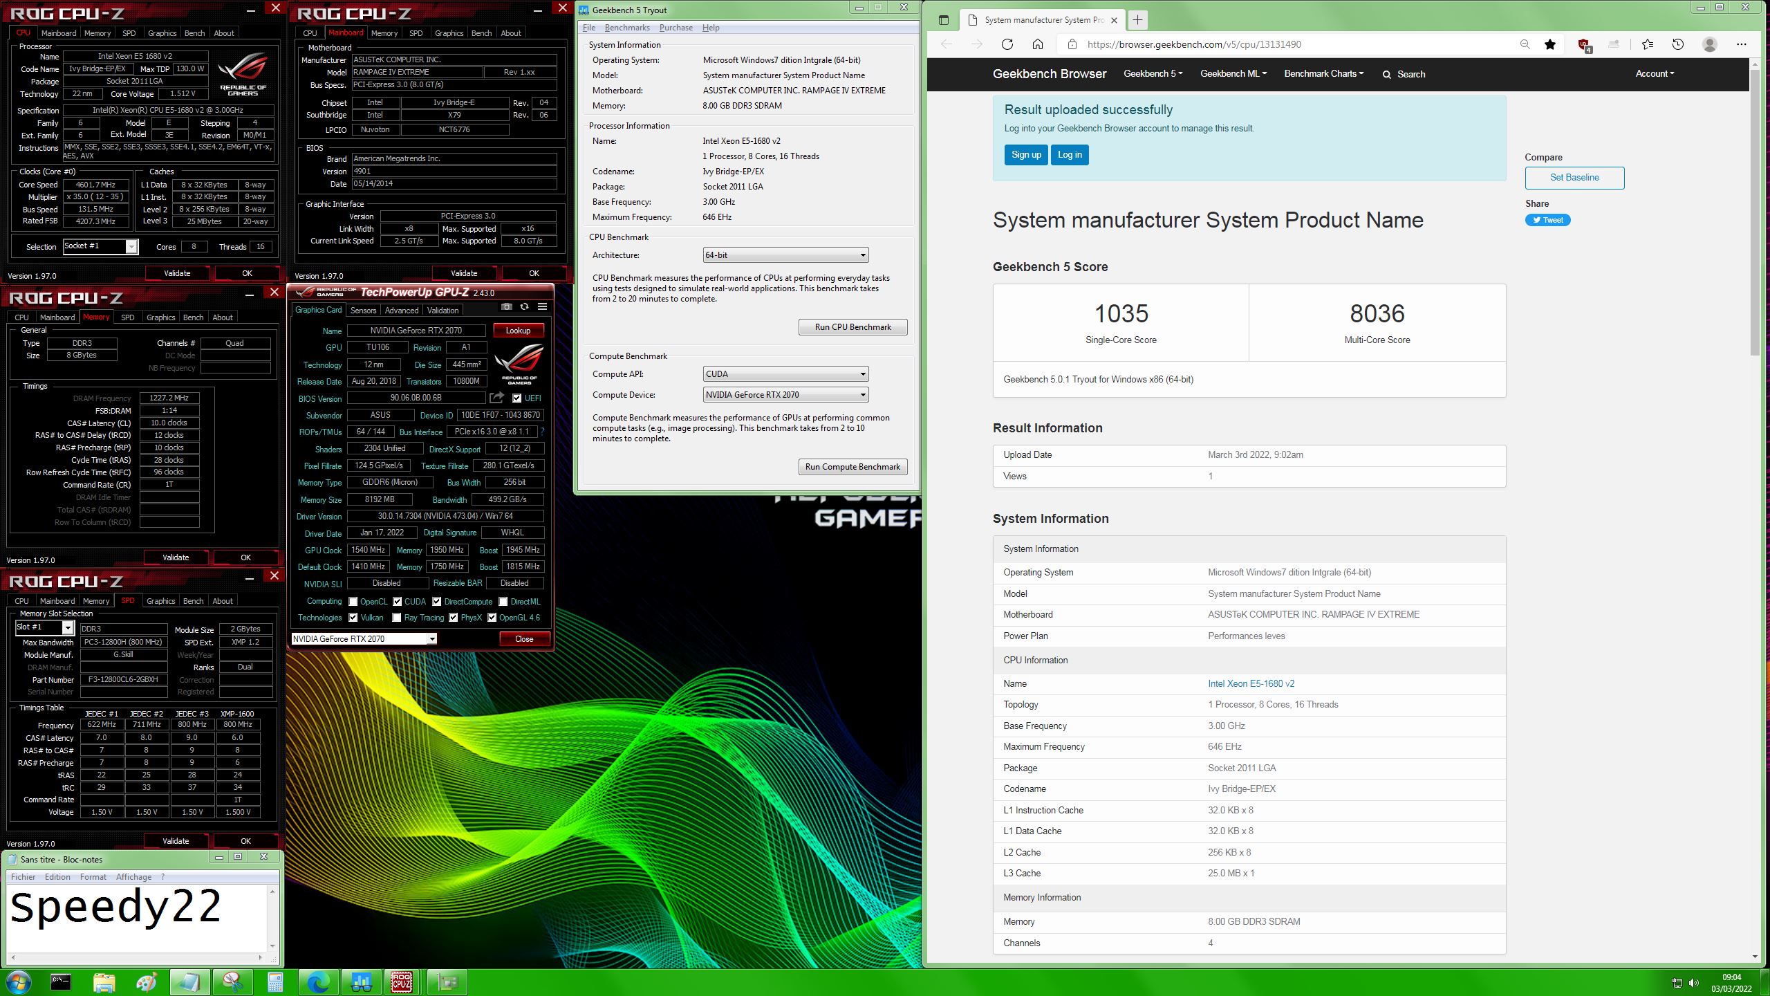1770x996 pixels.
Task: Click the Bus Interface question mark in GPU-Z
Action: (x=542, y=432)
